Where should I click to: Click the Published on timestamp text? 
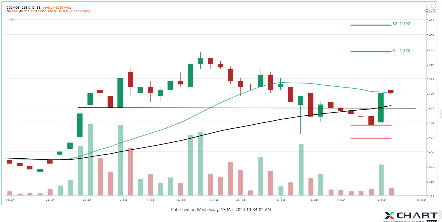[x=221, y=210]
